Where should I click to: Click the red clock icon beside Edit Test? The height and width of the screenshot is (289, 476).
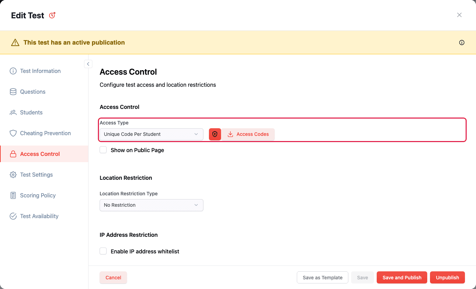tap(52, 16)
